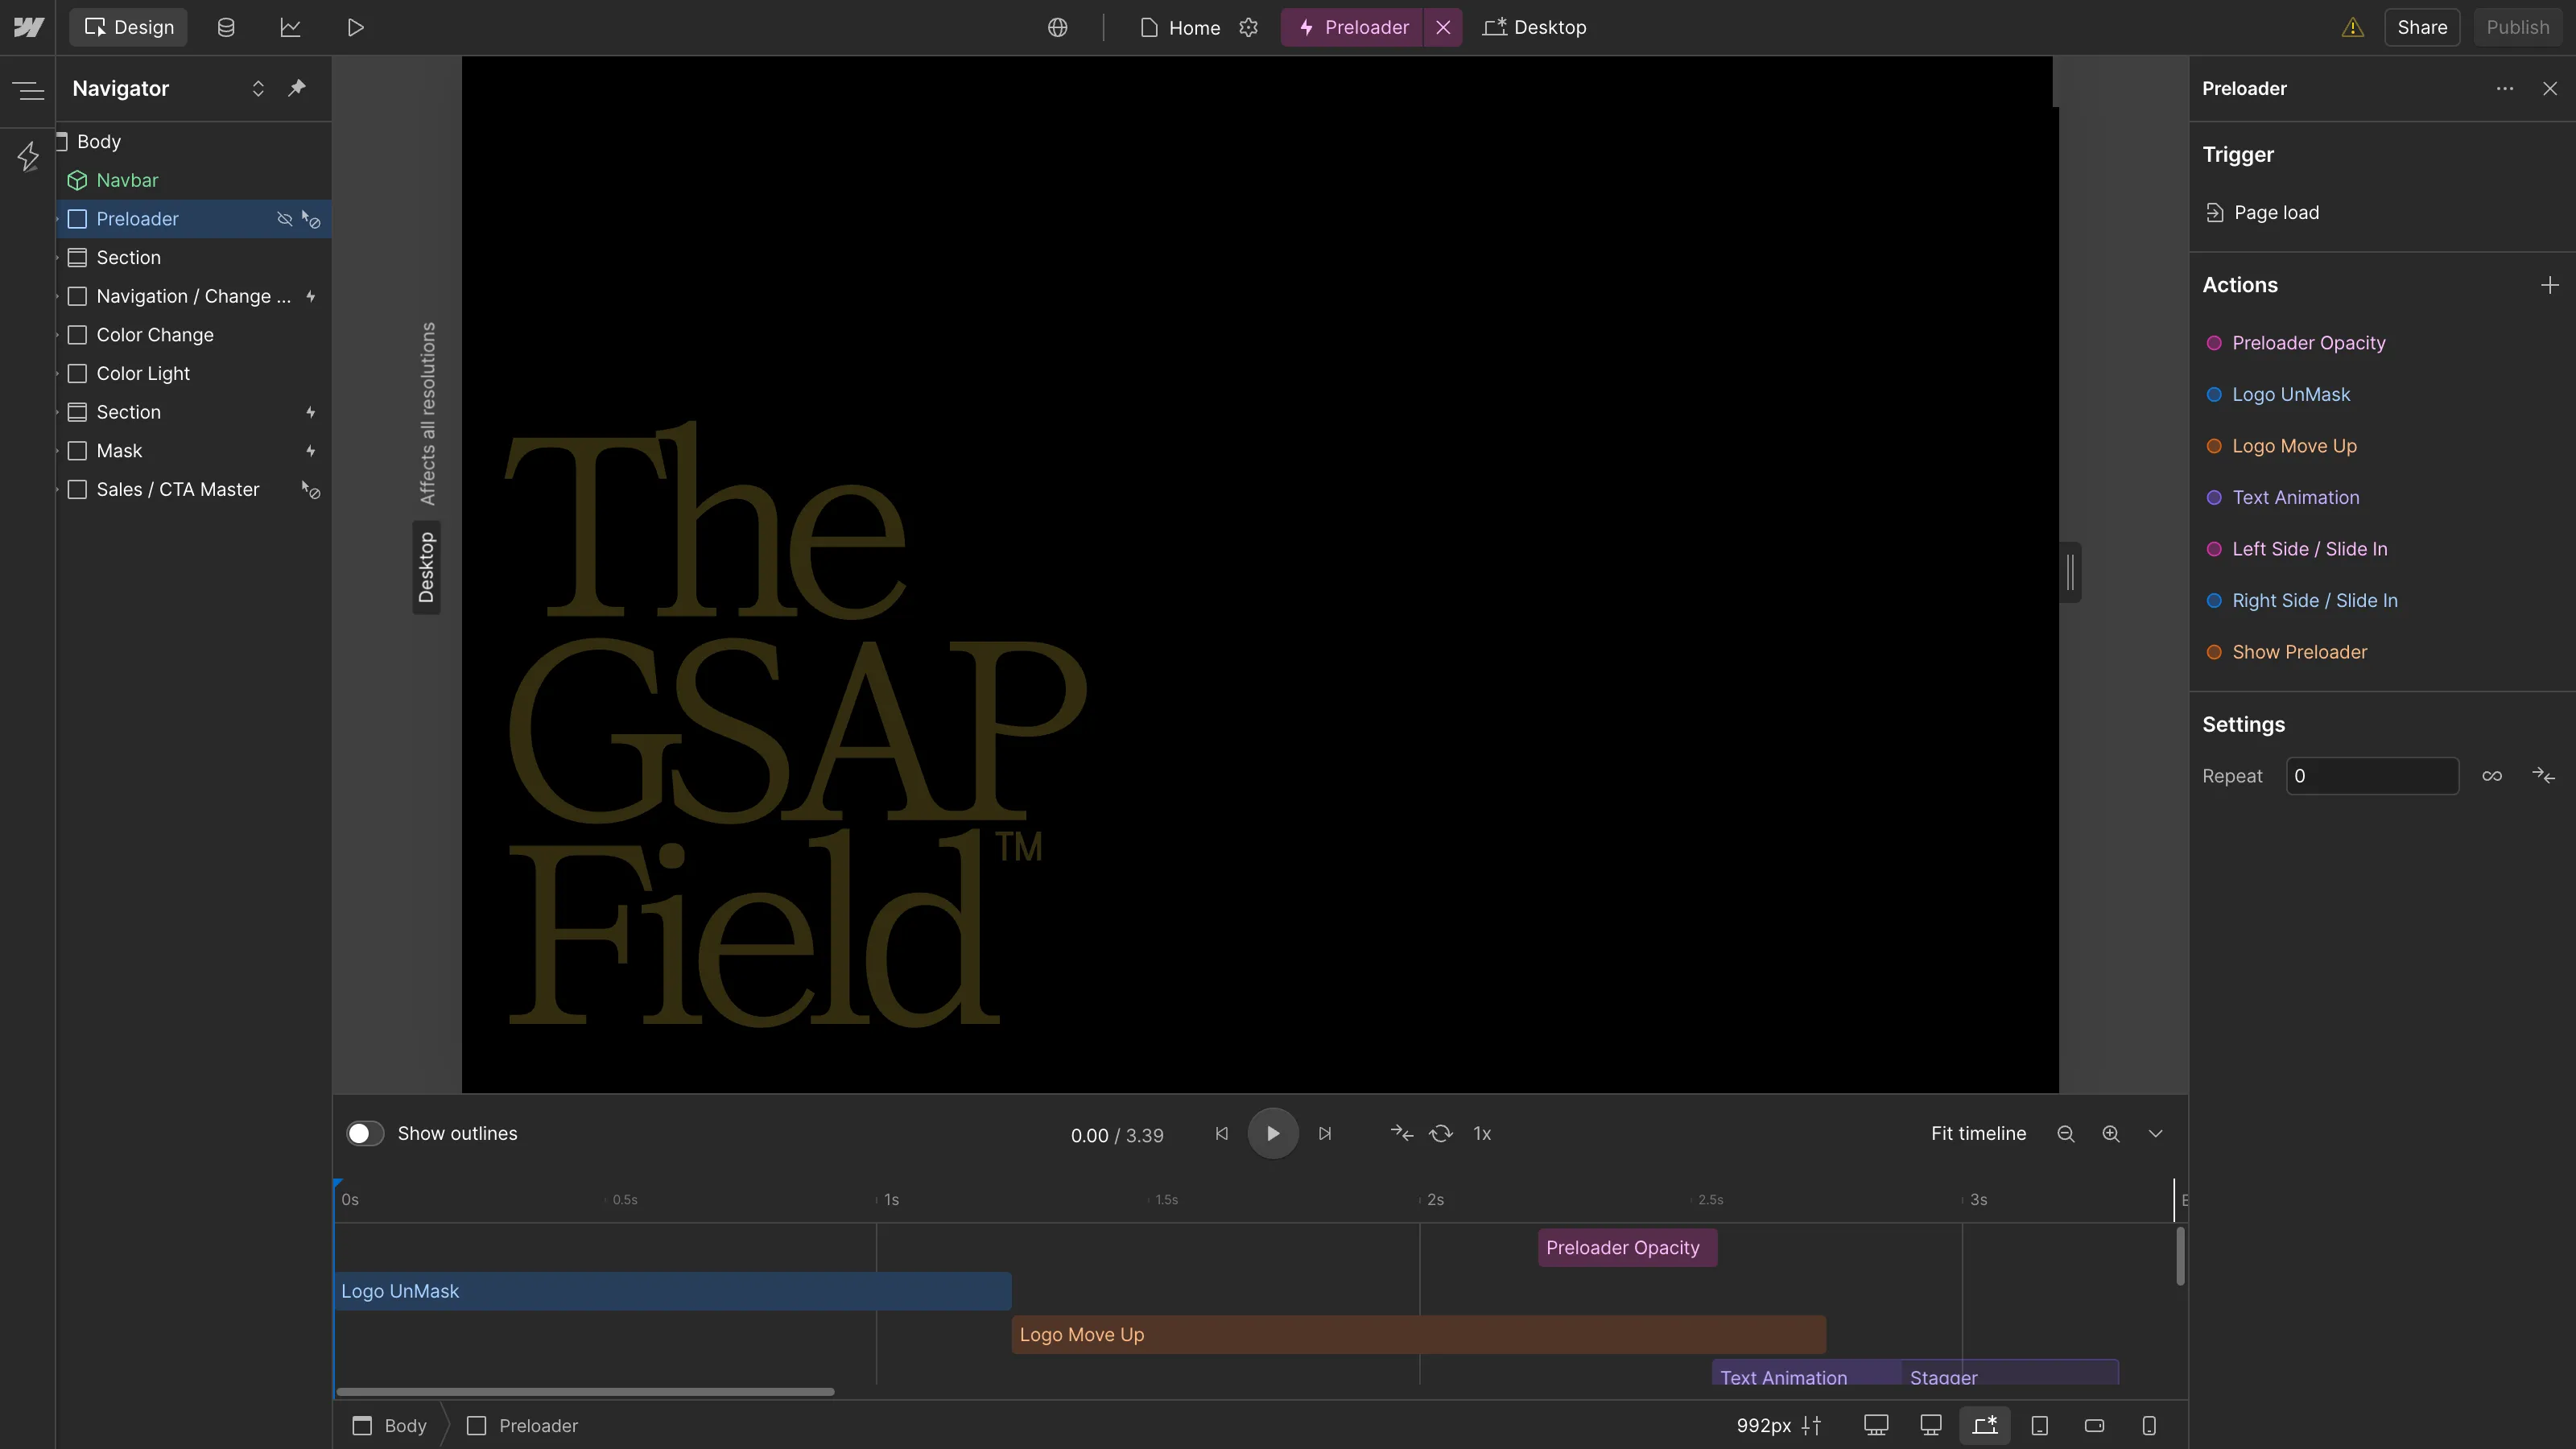Click Body breadcrumb at bottom

click(x=390, y=1425)
